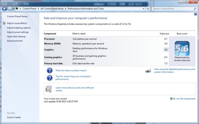This screenshot has width=199, height=124.
Task: Click the Component column header
Action: point(50,34)
